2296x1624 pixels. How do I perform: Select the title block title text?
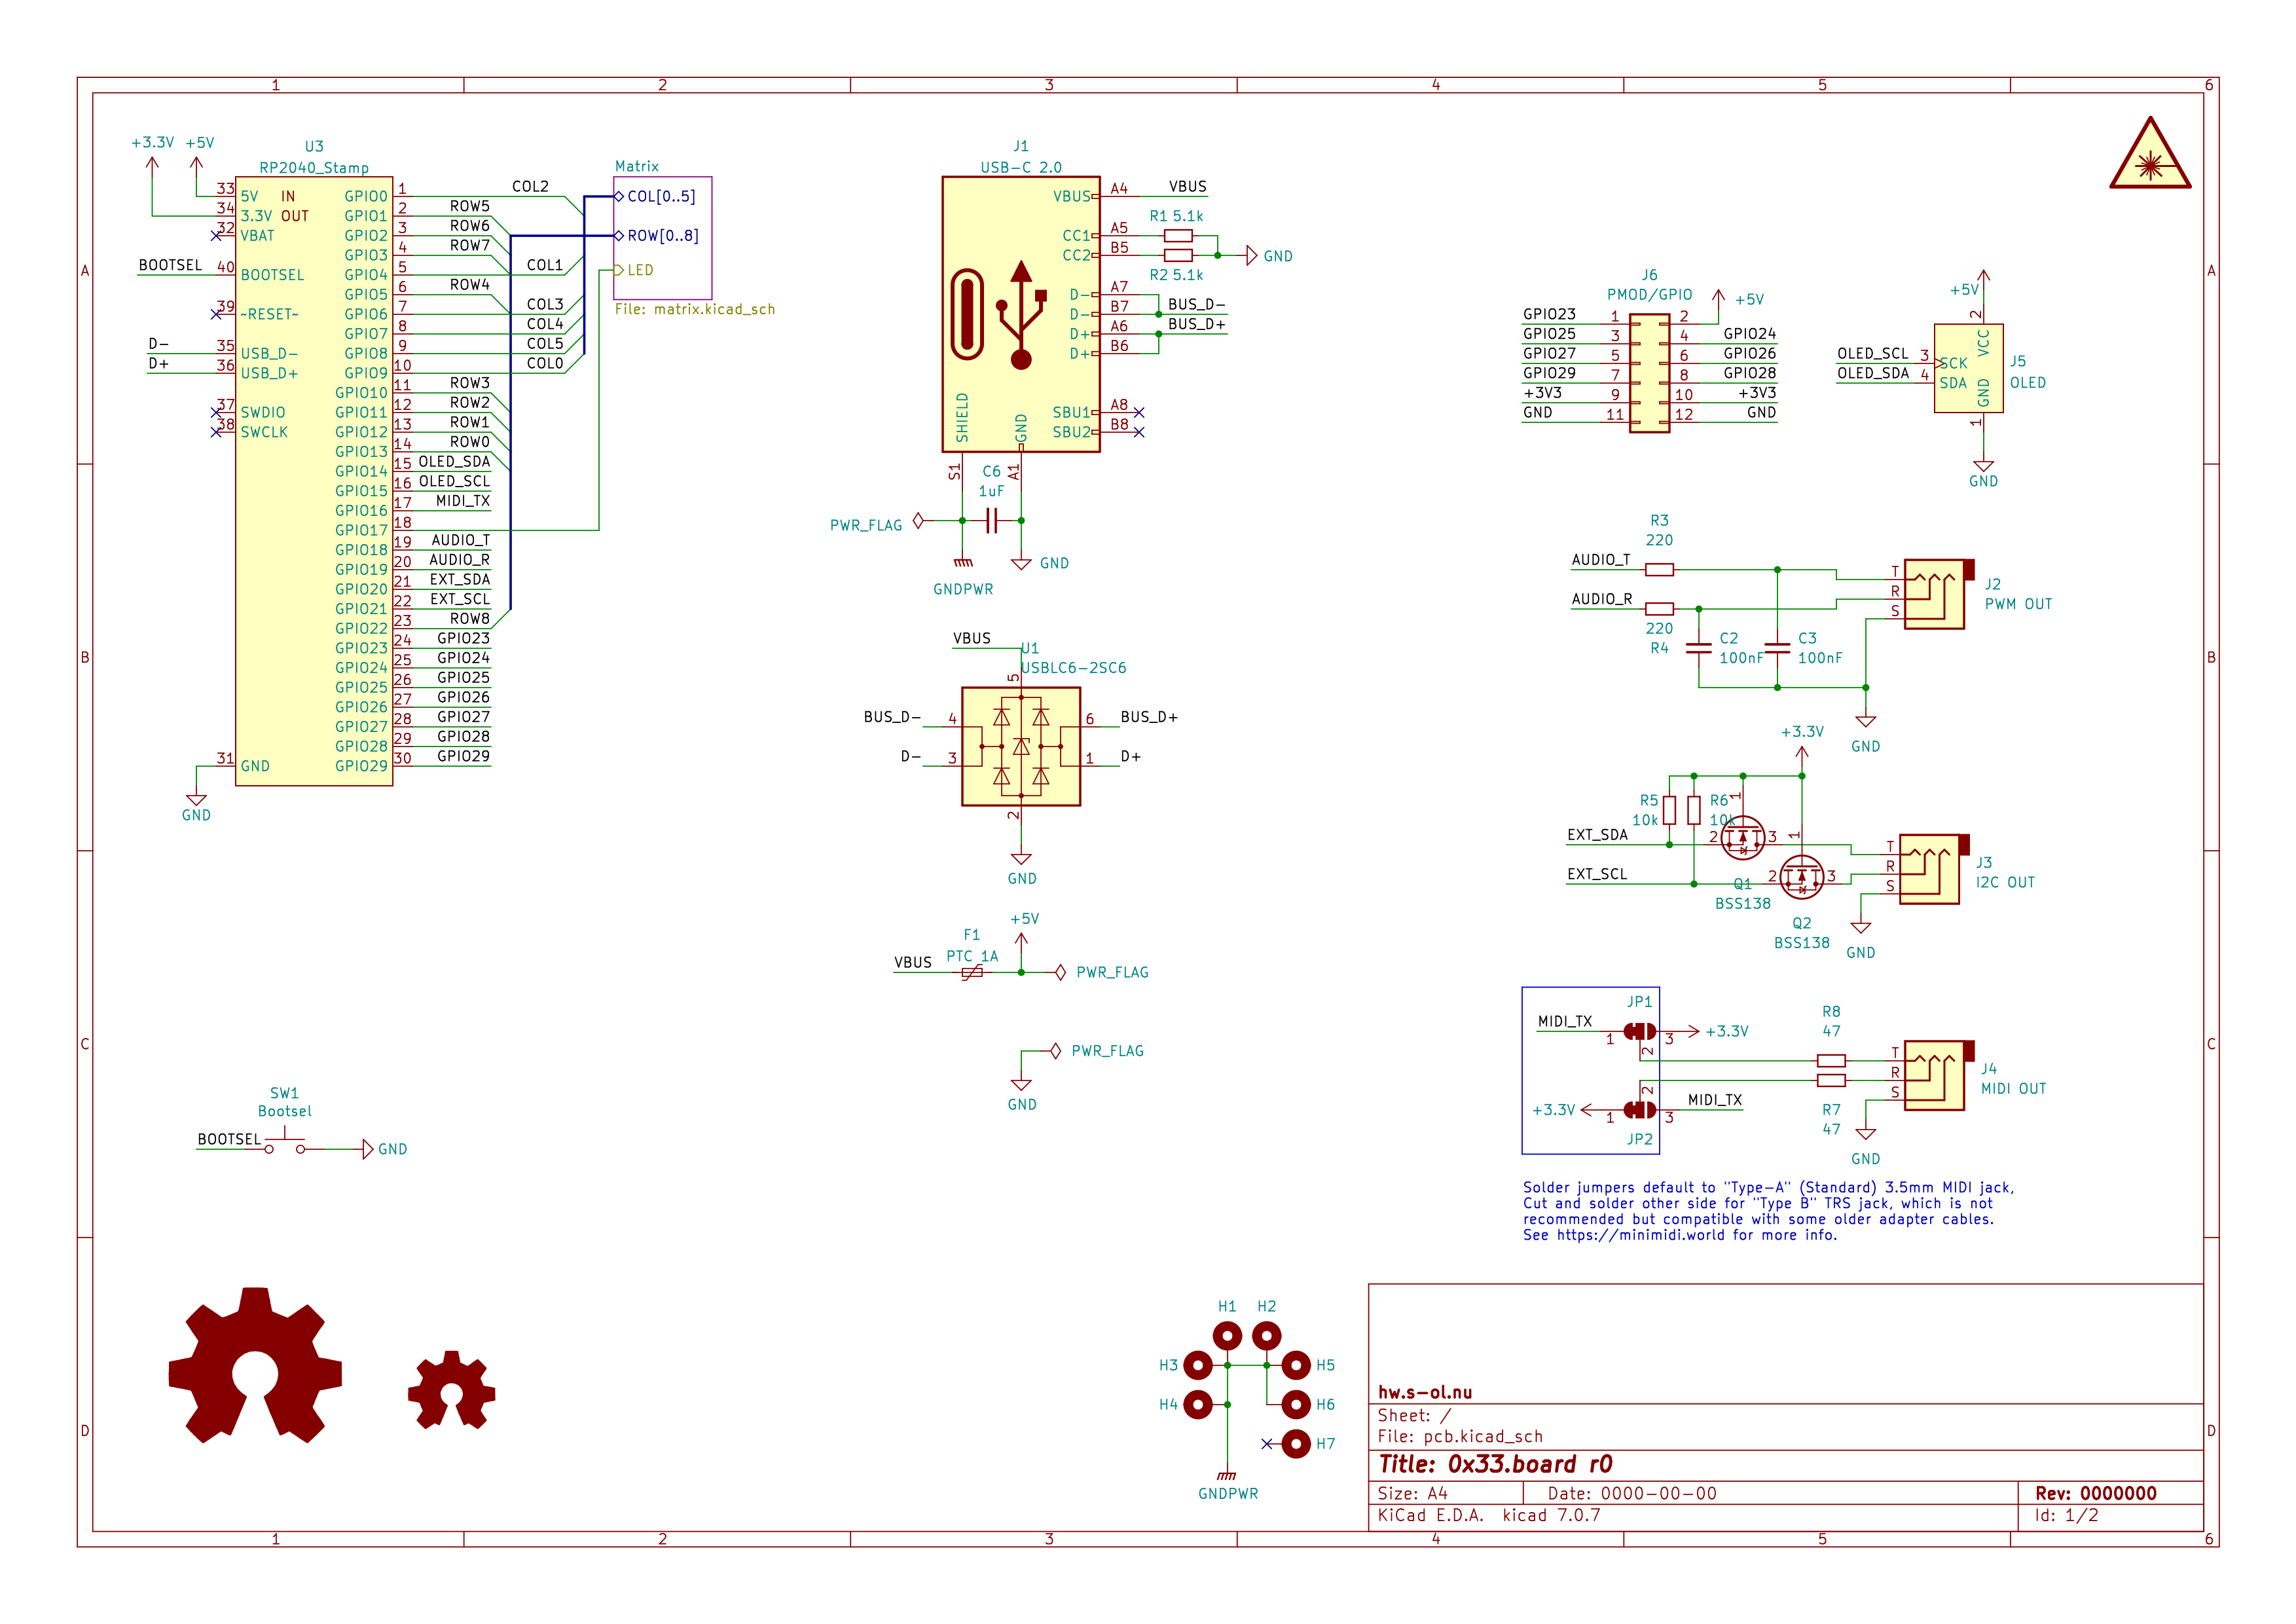pos(1495,1464)
